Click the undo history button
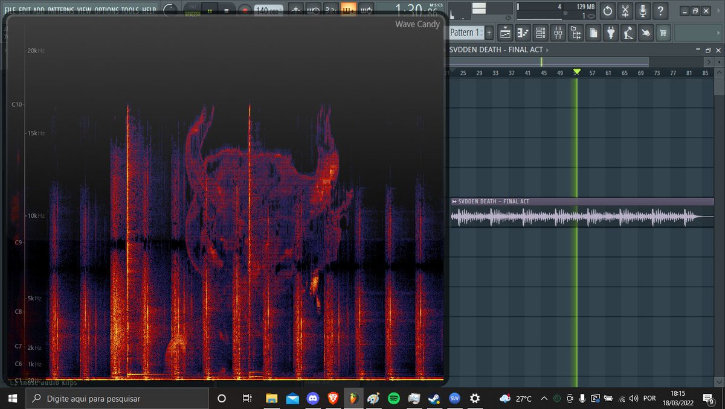This screenshot has height=409, width=725. 607,11
